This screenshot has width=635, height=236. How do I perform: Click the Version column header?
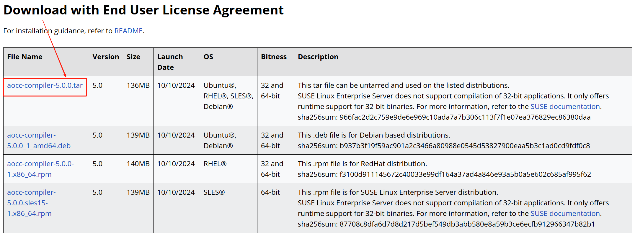tap(106, 57)
